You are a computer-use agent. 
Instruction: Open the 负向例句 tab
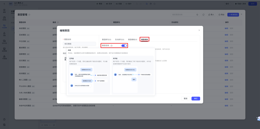(x=119, y=39)
